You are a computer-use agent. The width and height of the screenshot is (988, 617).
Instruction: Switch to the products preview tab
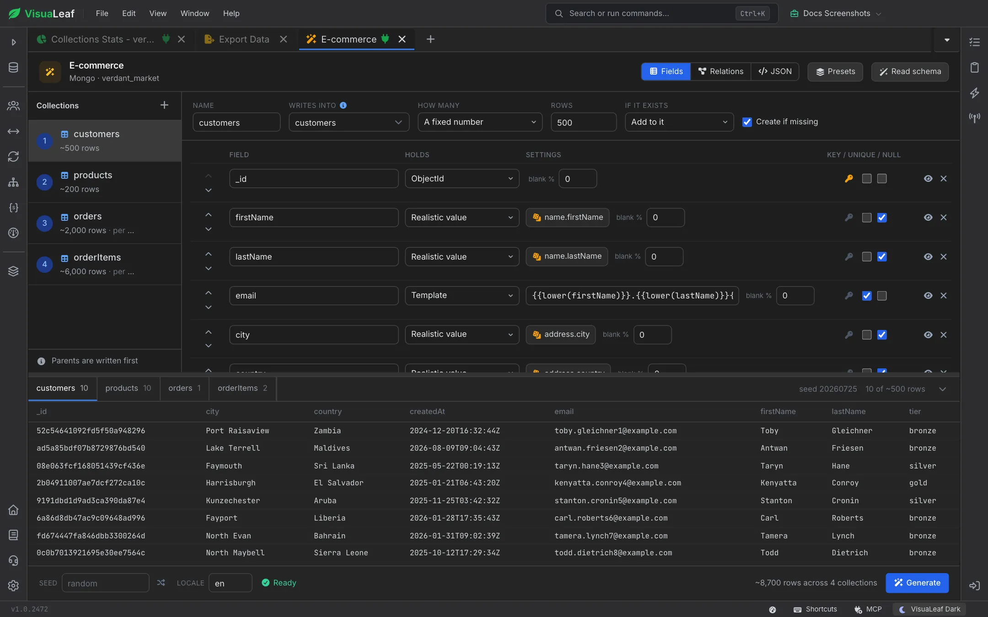point(128,388)
